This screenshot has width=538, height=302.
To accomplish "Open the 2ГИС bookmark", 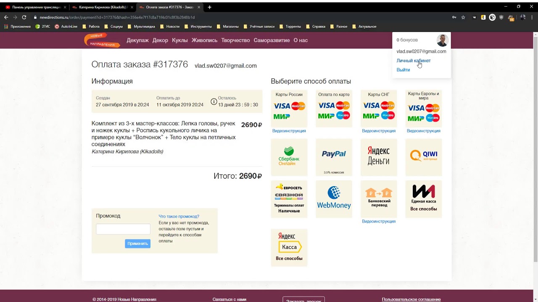I will pos(43,26).
